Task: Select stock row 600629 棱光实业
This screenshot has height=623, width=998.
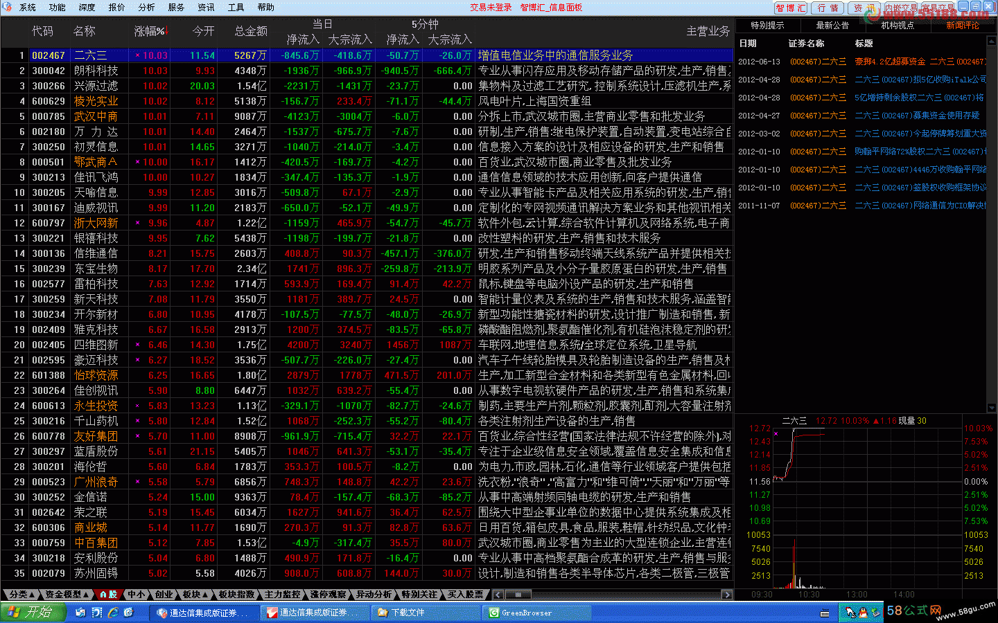Action: 367,101
